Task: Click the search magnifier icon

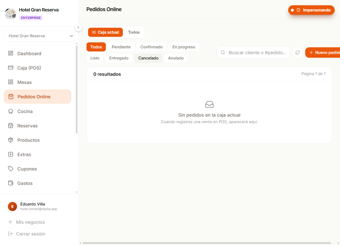Action: coord(223,53)
